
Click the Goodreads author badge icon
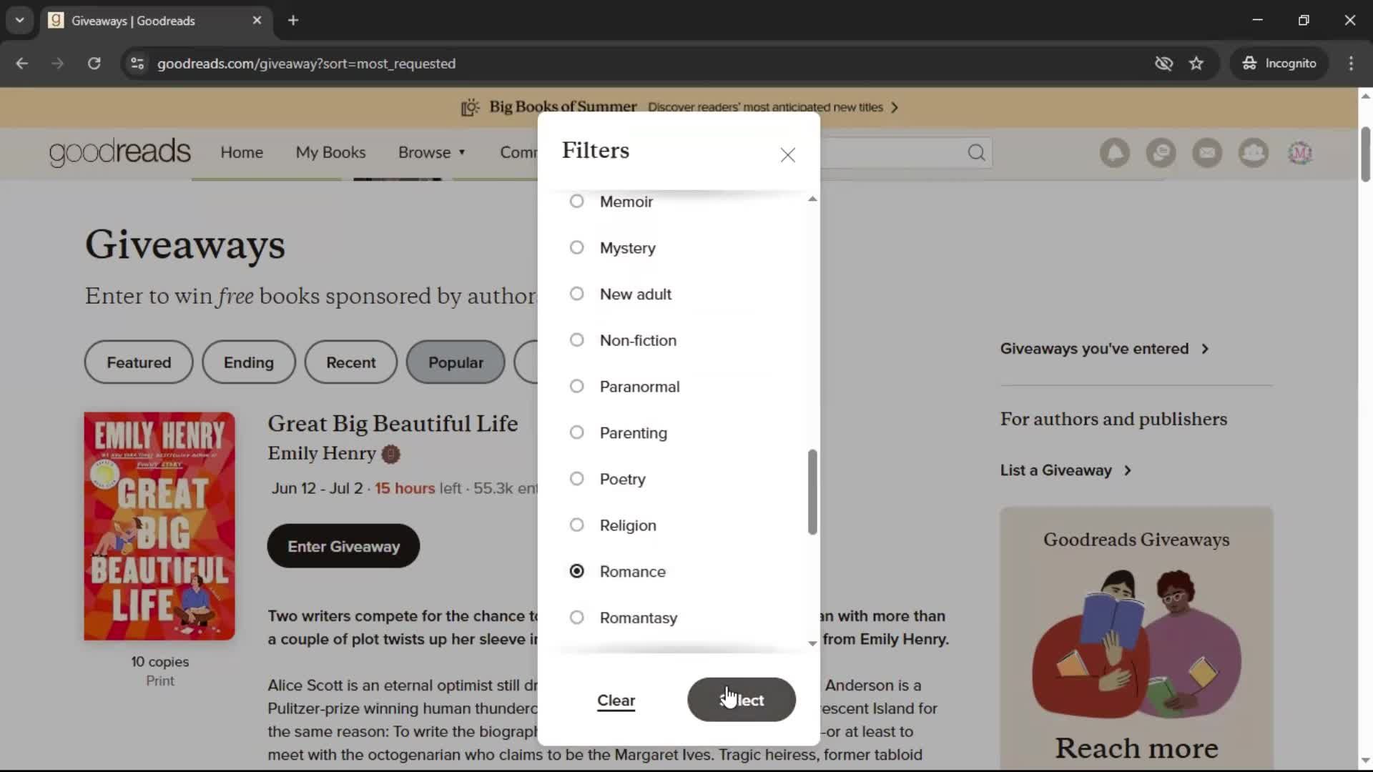(x=390, y=454)
